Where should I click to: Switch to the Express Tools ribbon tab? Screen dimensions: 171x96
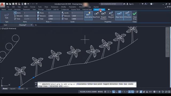pyautogui.click(x=76, y=10)
